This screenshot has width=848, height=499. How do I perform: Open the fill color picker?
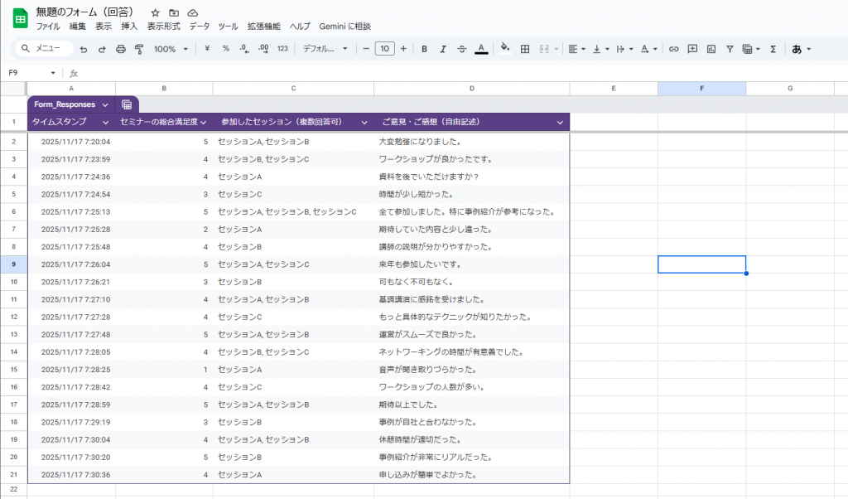point(504,49)
